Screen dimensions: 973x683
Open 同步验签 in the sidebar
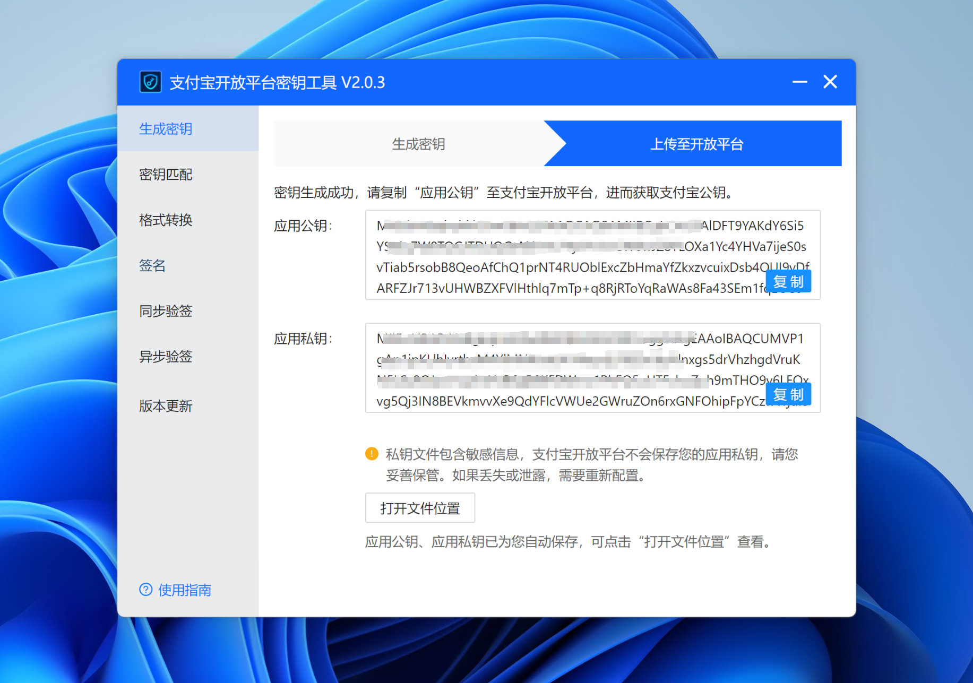point(188,311)
